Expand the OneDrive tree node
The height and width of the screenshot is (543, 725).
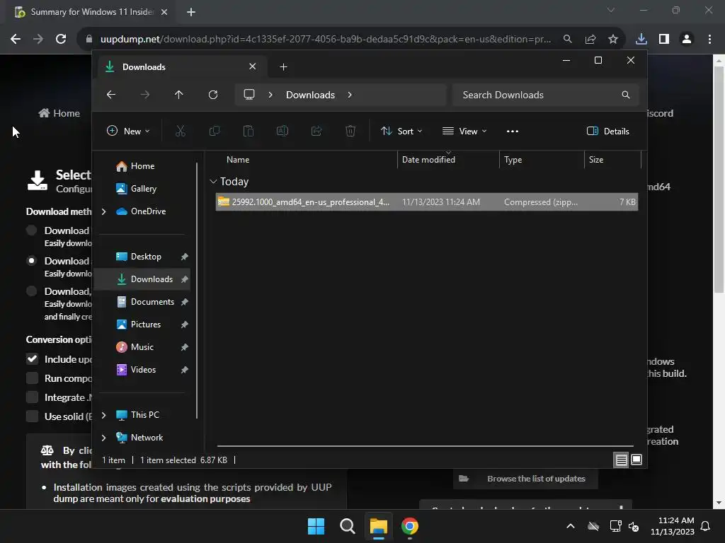[103, 211]
